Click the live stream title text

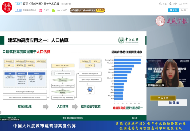point(41,4)
